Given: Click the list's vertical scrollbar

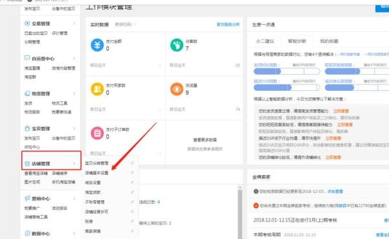Looking at the screenshot, I should (240, 212).
